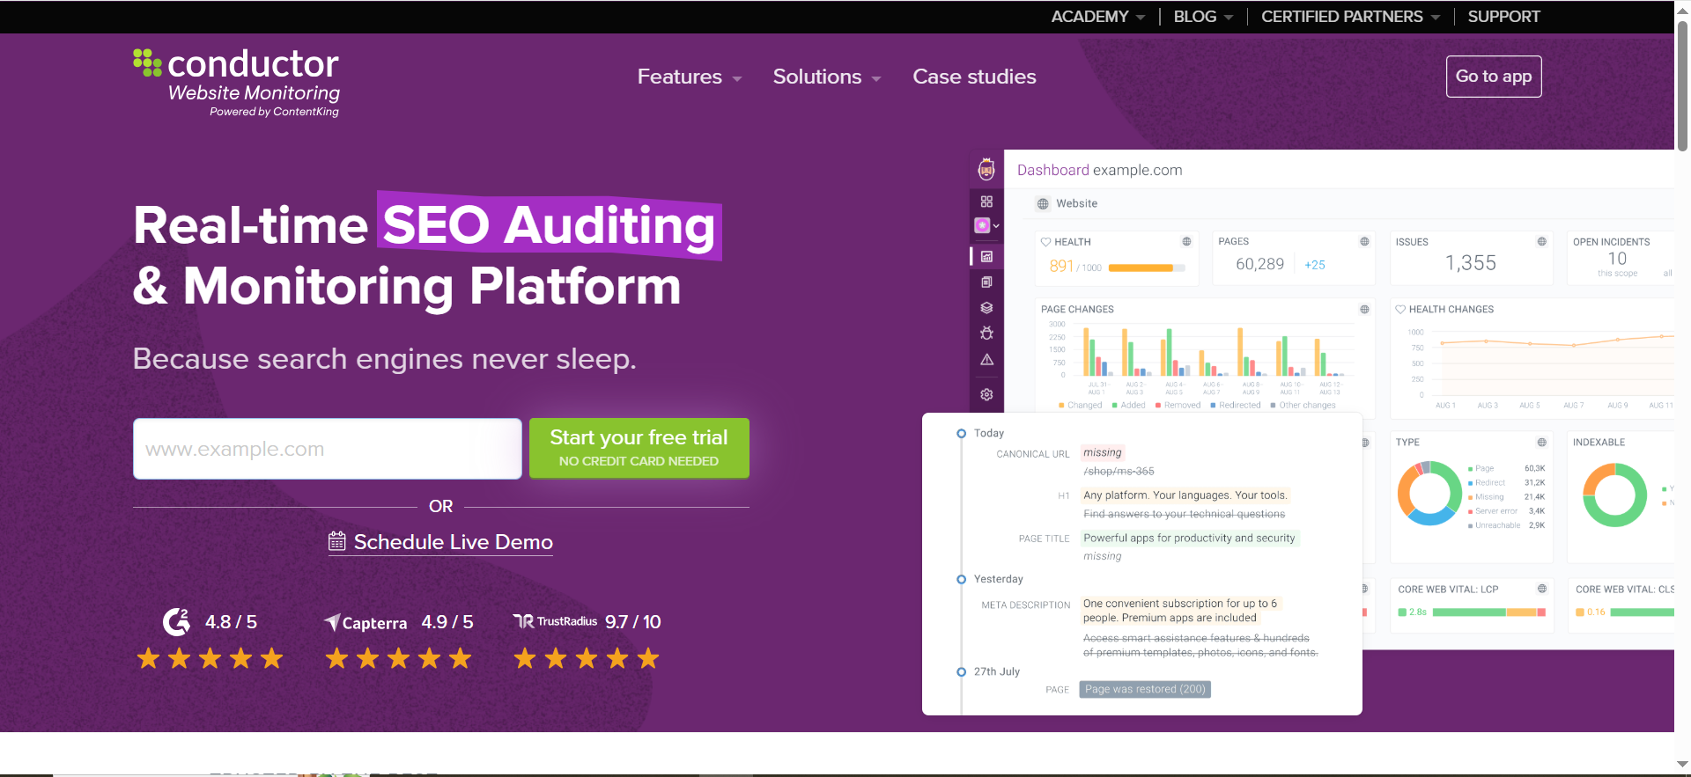1691x777 pixels.
Task: Expand the Blog dropdown menu
Action: click(x=1203, y=17)
